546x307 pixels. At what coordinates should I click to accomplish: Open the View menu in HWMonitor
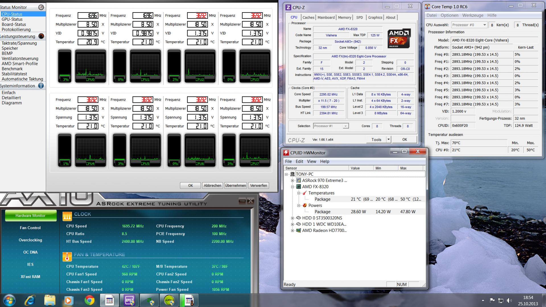(x=312, y=161)
